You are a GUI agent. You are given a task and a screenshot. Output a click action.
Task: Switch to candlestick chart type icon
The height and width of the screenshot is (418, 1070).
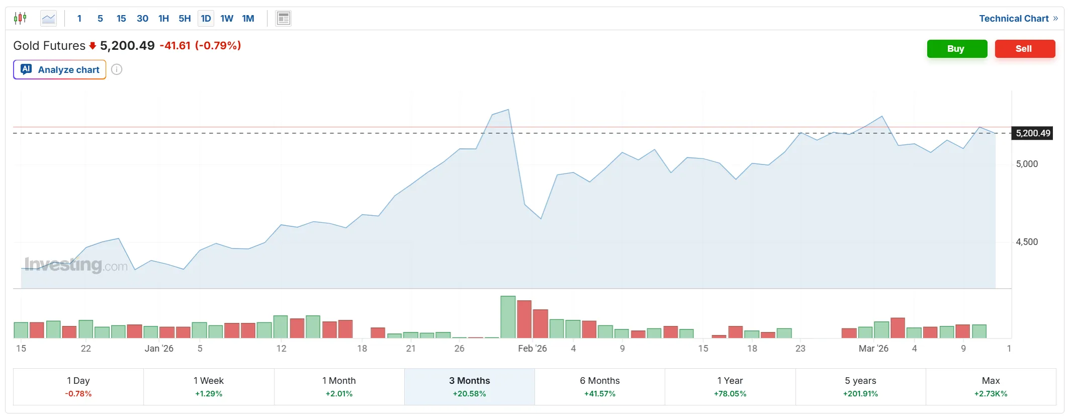20,19
